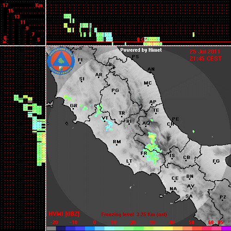Click the "0 C" freezing line label
Viewport: 231px width, 231px height.
(x=141, y=39)
